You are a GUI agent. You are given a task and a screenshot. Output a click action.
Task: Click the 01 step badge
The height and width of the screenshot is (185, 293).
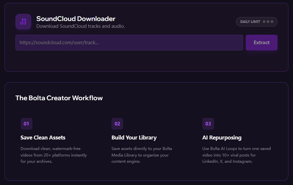pyautogui.click(x=26, y=124)
